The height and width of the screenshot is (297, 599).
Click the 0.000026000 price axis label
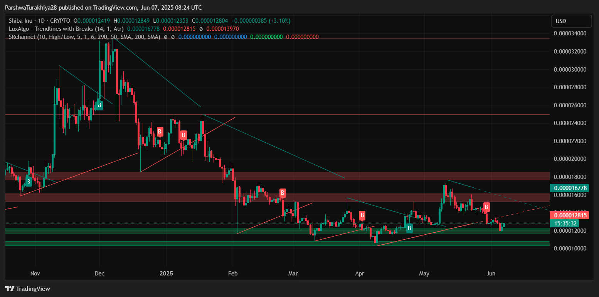570,105
